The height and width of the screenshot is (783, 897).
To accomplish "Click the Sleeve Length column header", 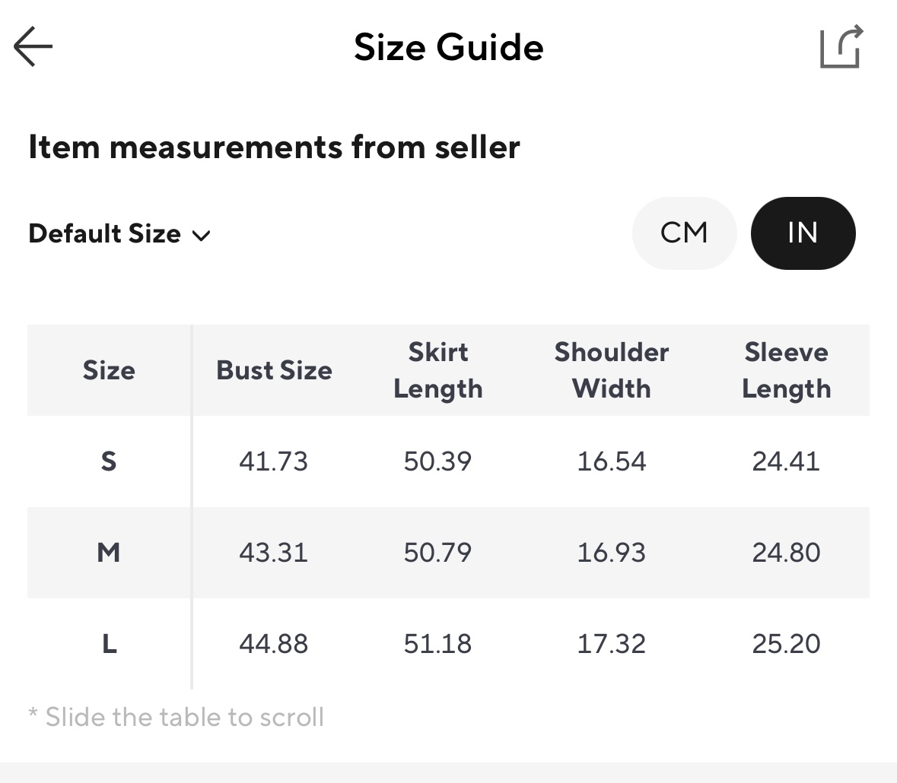I will coord(786,370).
